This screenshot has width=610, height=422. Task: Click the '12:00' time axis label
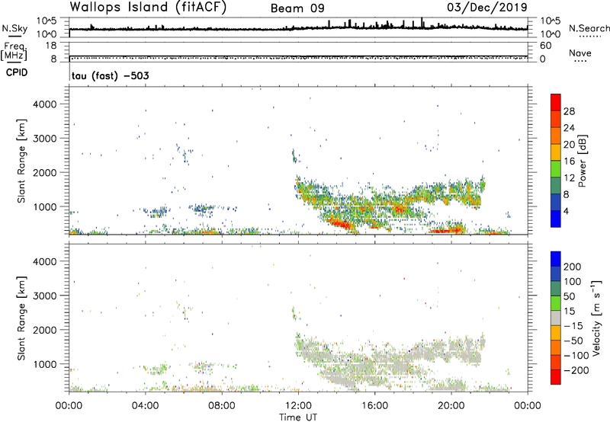click(298, 406)
